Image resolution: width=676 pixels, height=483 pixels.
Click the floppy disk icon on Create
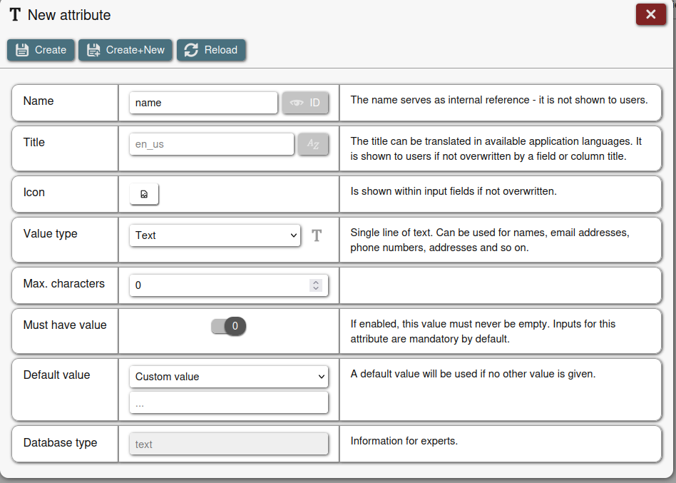(22, 50)
